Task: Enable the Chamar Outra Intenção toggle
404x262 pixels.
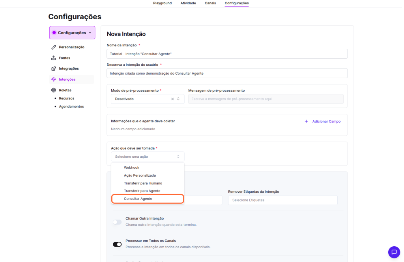Action: click(117, 222)
